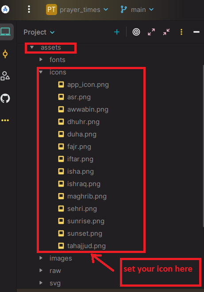Click image file icon beside fajr.png
The image size is (204, 292).
click(61, 147)
